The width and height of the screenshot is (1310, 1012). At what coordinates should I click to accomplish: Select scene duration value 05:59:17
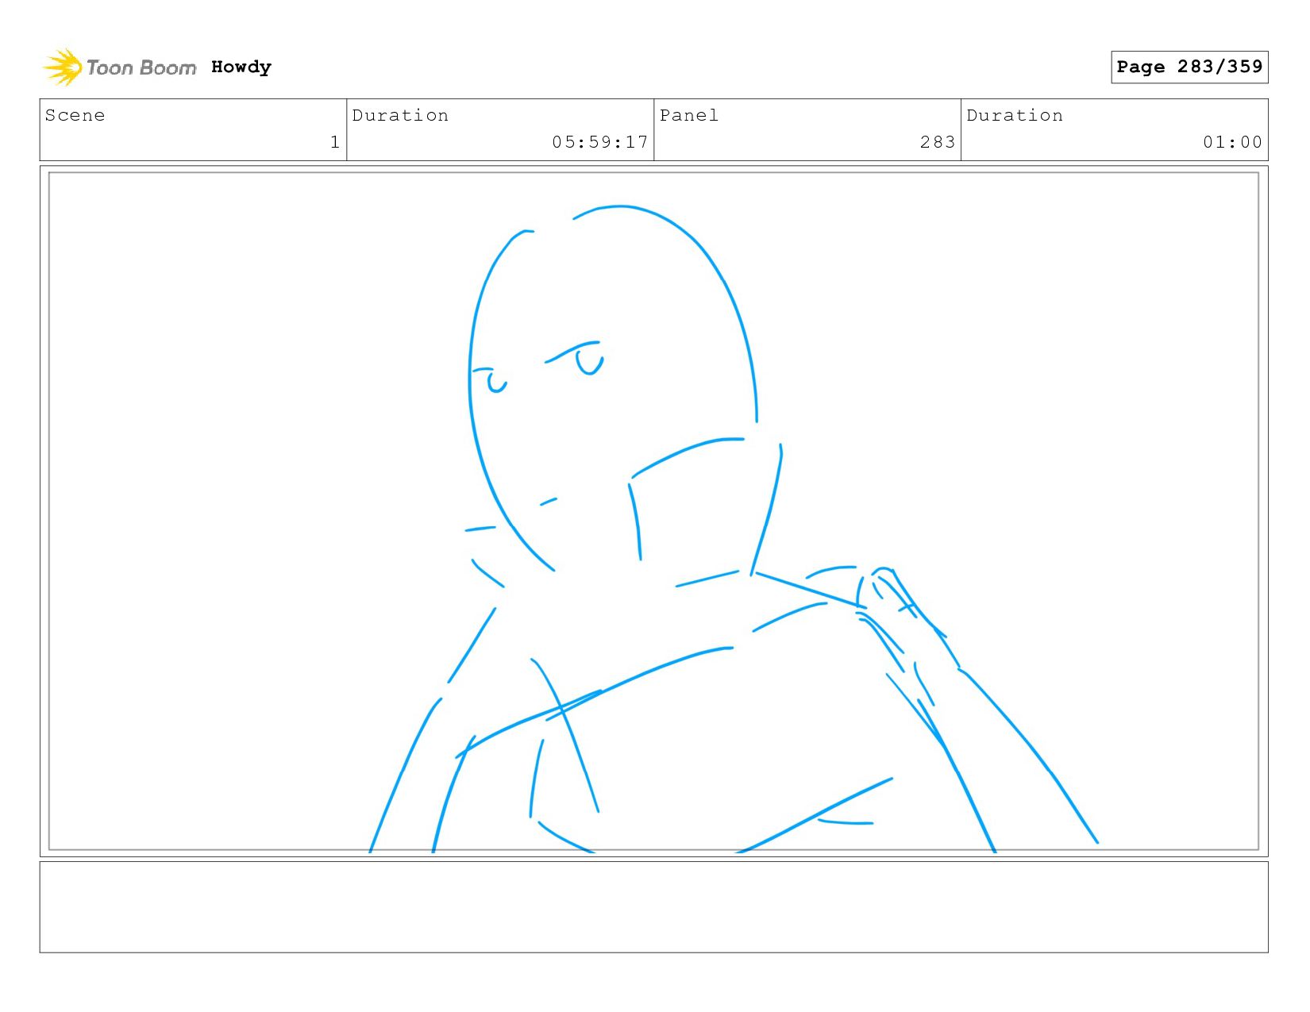coord(600,142)
